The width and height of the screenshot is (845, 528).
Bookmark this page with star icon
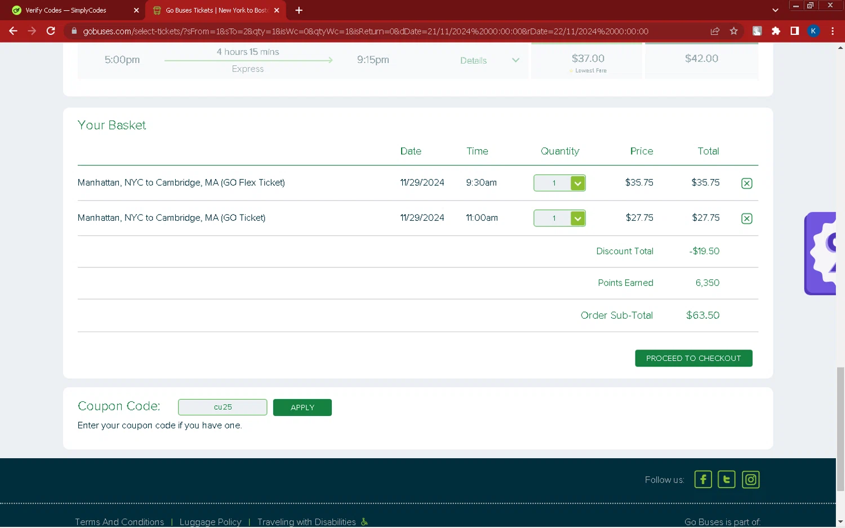pyautogui.click(x=733, y=31)
